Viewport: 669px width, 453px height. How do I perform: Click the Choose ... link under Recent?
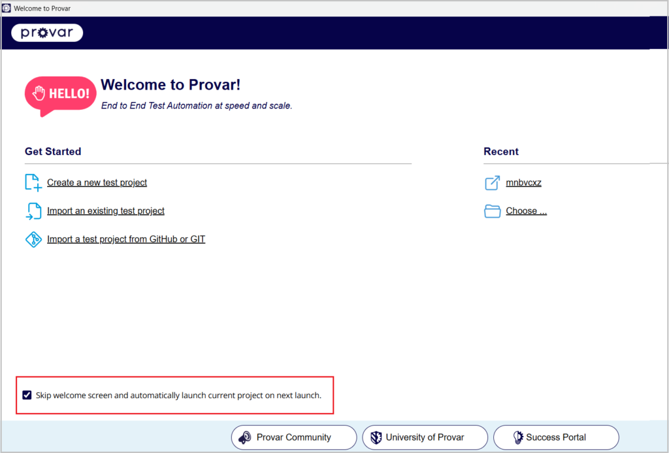click(526, 211)
